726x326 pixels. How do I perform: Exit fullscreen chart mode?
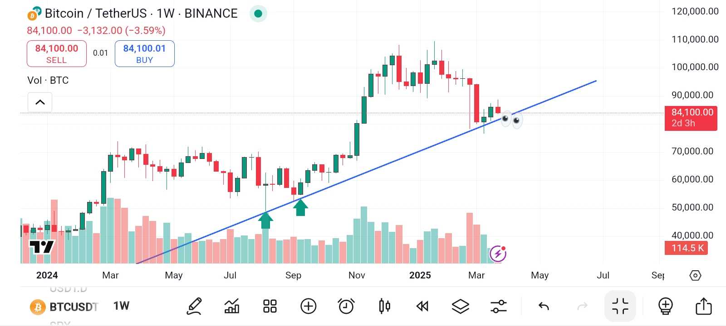(620, 306)
